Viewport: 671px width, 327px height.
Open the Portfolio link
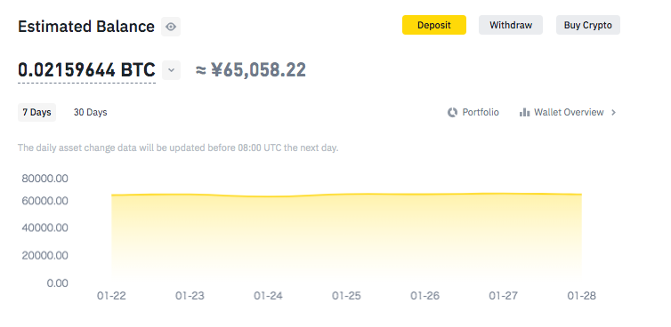click(481, 113)
